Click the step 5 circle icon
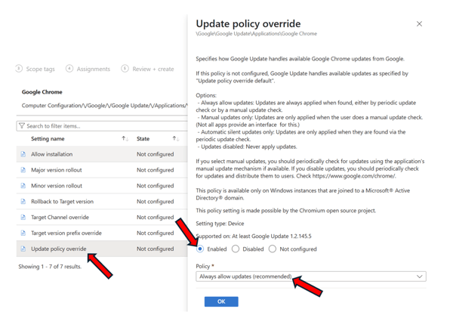Image resolution: width=453 pixels, height=312 pixels. click(125, 69)
